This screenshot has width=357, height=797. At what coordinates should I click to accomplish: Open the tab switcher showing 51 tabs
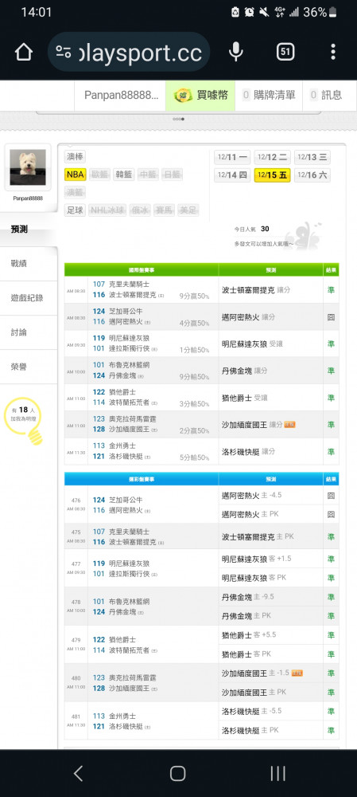(285, 52)
